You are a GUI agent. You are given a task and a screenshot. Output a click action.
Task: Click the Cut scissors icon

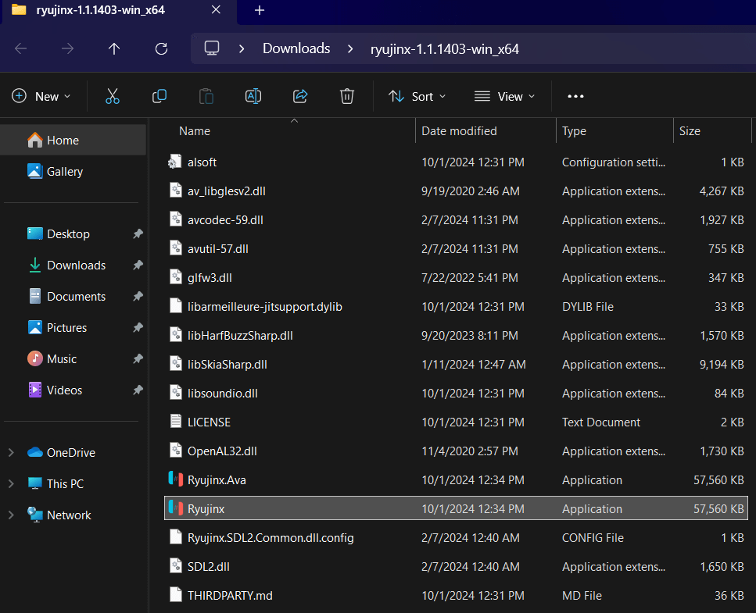[113, 96]
